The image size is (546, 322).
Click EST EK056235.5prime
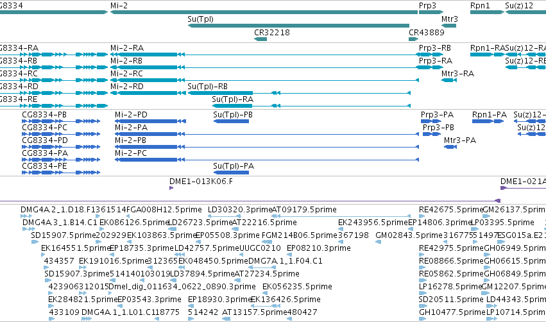click(265, 293)
